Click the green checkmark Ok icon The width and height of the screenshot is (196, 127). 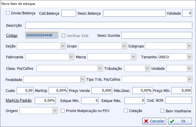pyautogui.click(x=172, y=121)
